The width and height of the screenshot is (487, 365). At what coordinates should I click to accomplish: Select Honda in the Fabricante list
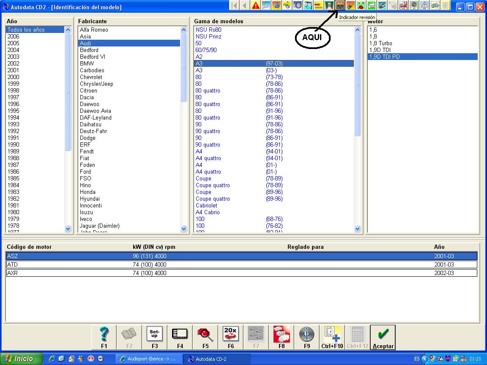[129, 192]
